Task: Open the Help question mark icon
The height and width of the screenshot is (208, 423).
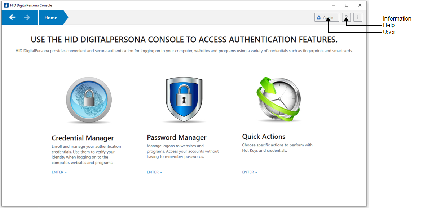Action: click(346, 17)
